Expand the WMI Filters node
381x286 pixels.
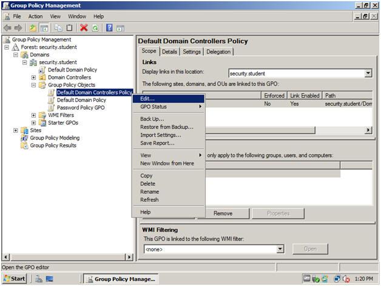[33, 115]
